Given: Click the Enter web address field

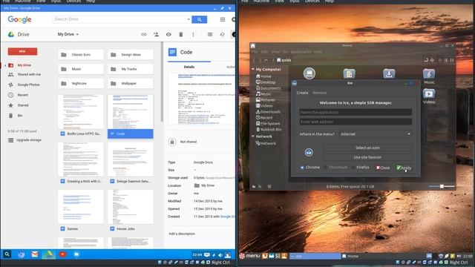Looking at the screenshot, I should point(356,122).
